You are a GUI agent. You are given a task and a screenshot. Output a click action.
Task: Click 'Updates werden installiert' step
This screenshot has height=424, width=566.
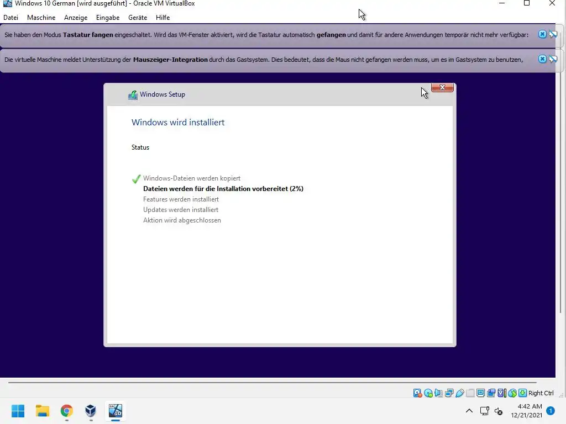(x=181, y=209)
